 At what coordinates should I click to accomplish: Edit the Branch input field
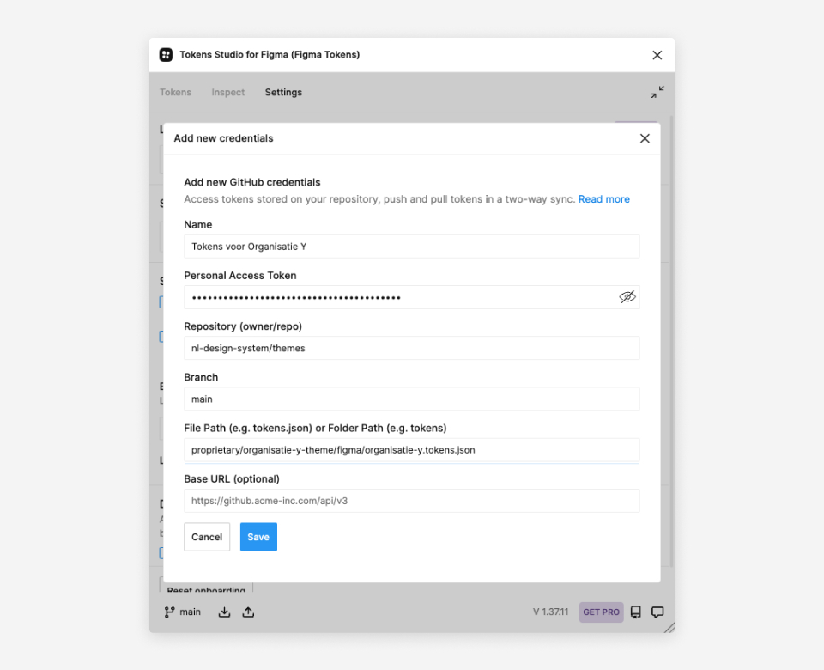(x=411, y=399)
